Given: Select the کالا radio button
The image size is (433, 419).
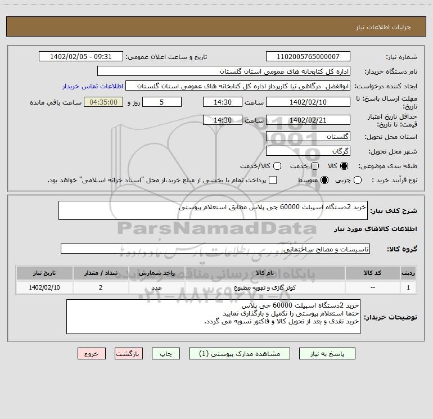Looking at the screenshot, I should coord(344,166).
